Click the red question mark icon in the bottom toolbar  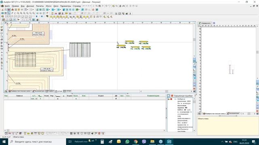pyautogui.click(x=99, y=133)
